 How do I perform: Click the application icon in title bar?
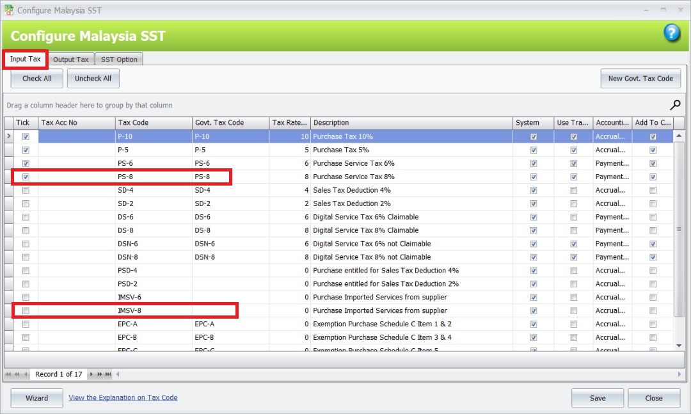tap(9, 10)
